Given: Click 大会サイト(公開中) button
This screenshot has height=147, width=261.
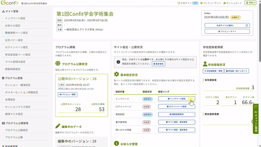Looking at the screenshot, I should [227, 25].
